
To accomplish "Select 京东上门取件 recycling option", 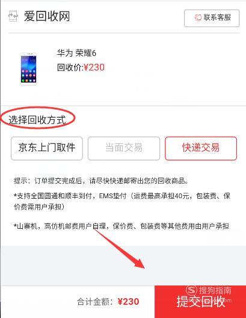I will [x=47, y=148].
